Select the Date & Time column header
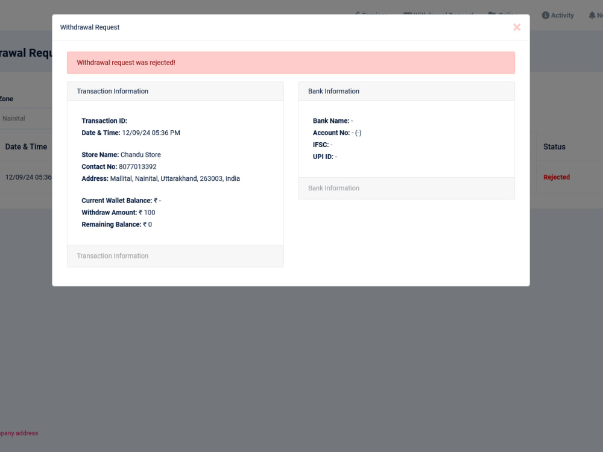The image size is (603, 452). coord(26,147)
